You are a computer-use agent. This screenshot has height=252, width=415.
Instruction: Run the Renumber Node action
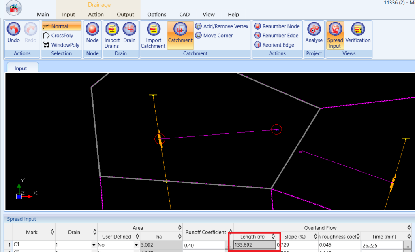pos(277,26)
